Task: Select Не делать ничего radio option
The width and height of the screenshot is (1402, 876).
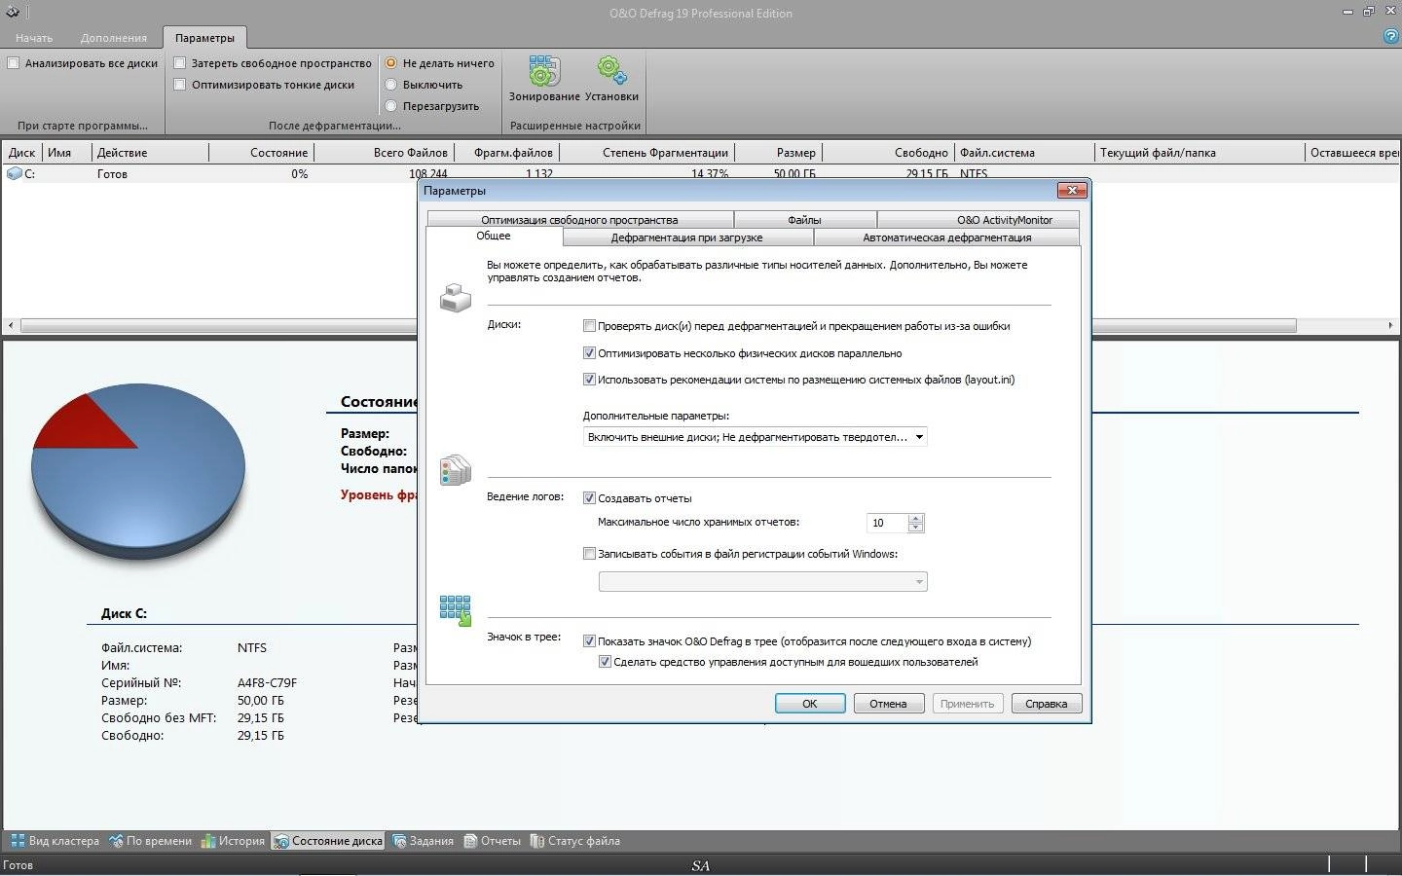Action: click(x=391, y=63)
